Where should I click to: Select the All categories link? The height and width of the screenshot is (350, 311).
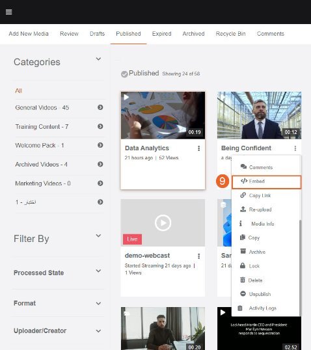(x=18, y=91)
